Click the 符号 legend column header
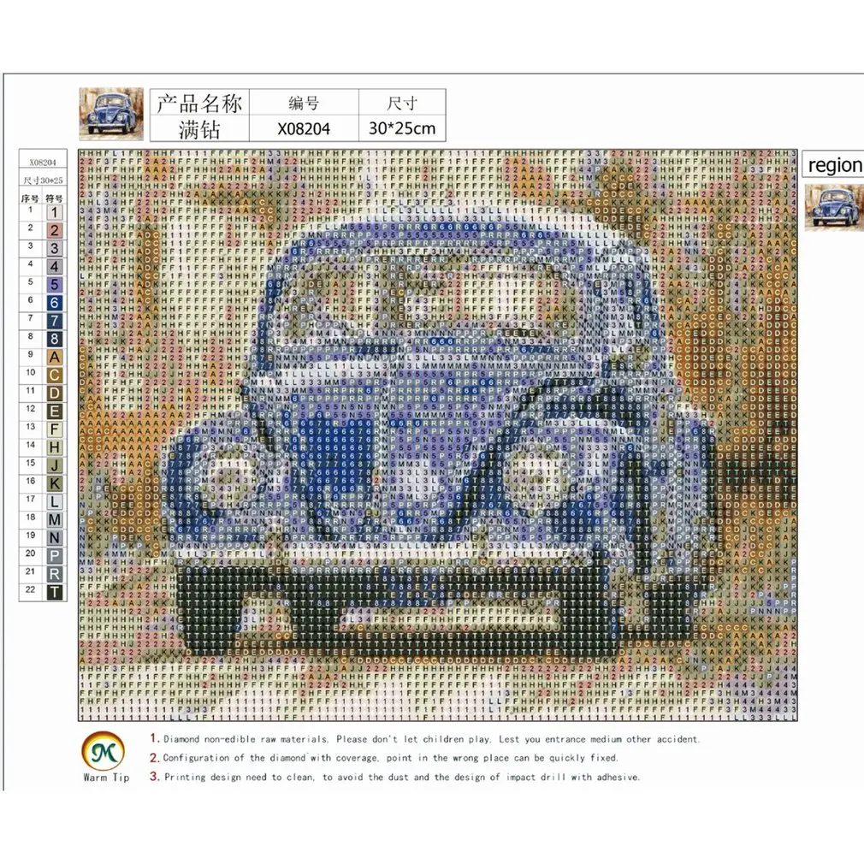864x864 pixels. 54,198
